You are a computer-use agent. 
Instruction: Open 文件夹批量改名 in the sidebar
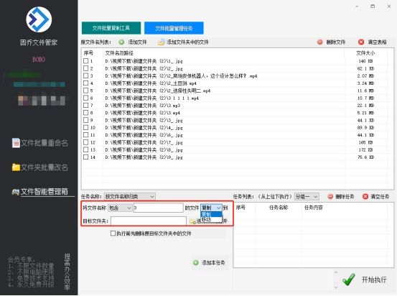[x=40, y=167]
